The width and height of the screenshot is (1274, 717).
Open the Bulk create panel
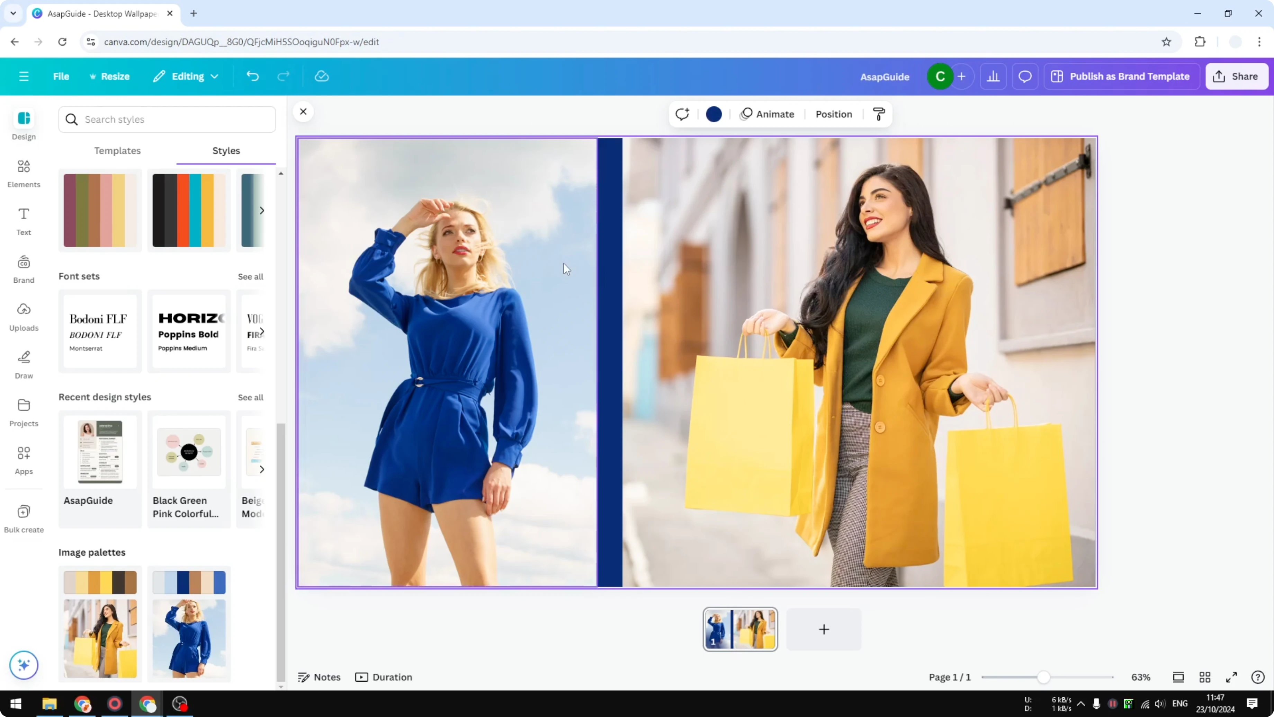click(x=23, y=517)
